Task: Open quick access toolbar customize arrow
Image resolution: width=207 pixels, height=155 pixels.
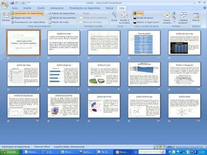Action: (29, 2)
